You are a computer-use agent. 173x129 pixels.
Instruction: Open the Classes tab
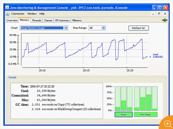[x=48, y=20]
